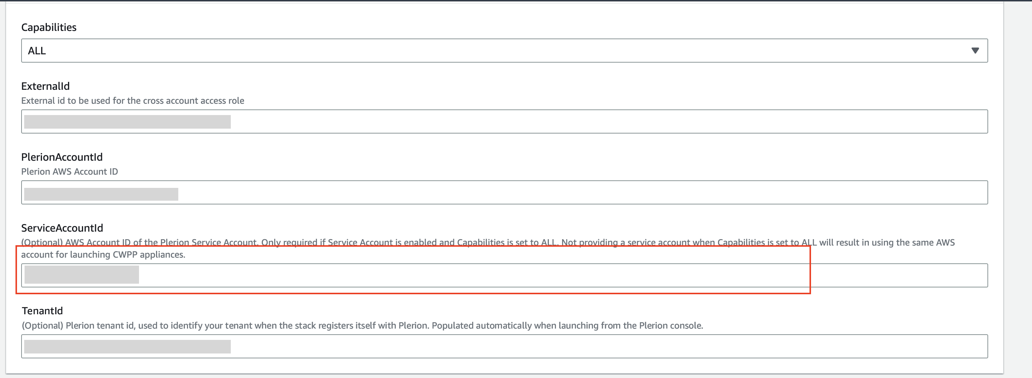1032x378 pixels.
Task: Click the TenantId label
Action: coord(42,311)
